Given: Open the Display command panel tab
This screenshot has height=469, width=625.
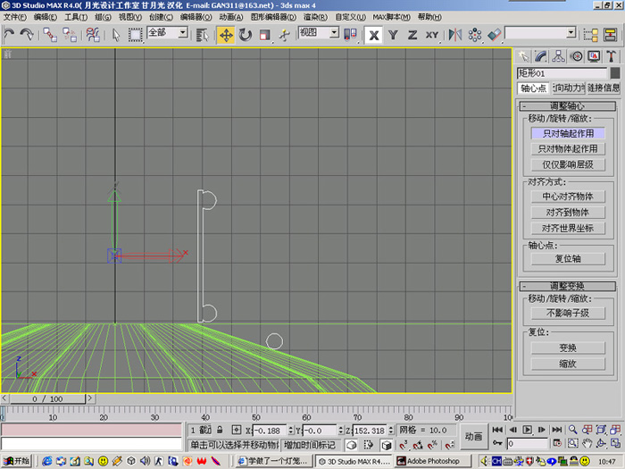Looking at the screenshot, I should pyautogui.click(x=594, y=56).
